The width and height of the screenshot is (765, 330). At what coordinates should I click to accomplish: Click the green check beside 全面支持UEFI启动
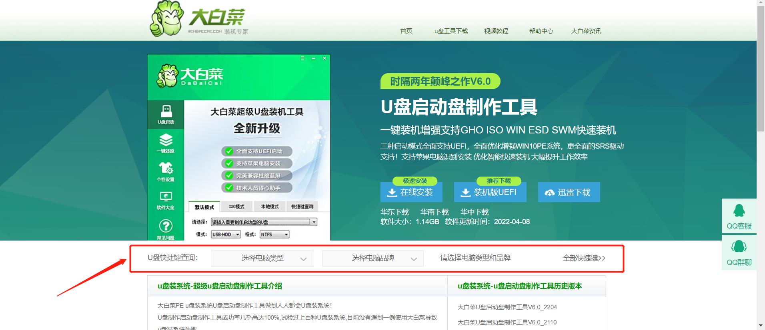pyautogui.click(x=229, y=151)
